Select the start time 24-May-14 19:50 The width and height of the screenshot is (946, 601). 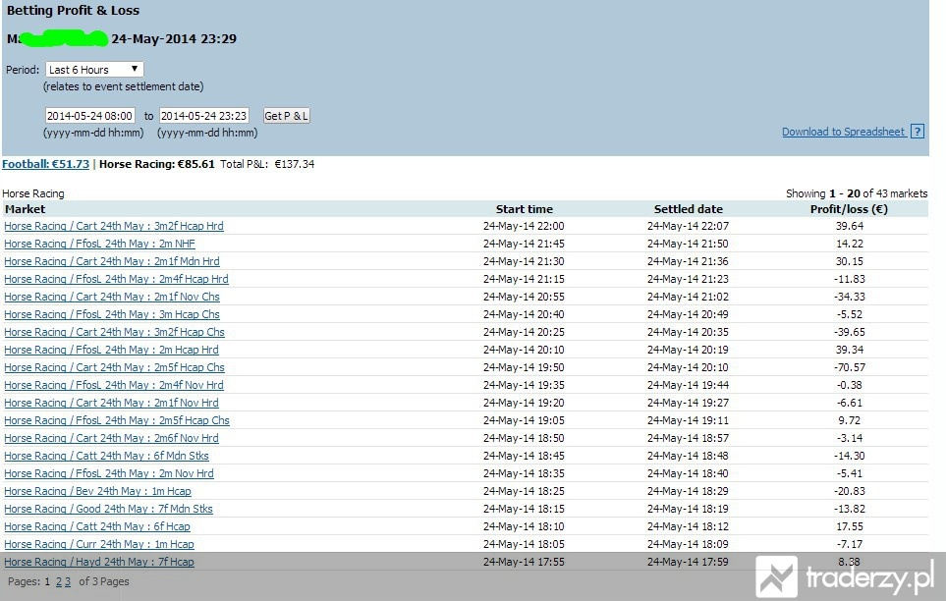coord(524,367)
